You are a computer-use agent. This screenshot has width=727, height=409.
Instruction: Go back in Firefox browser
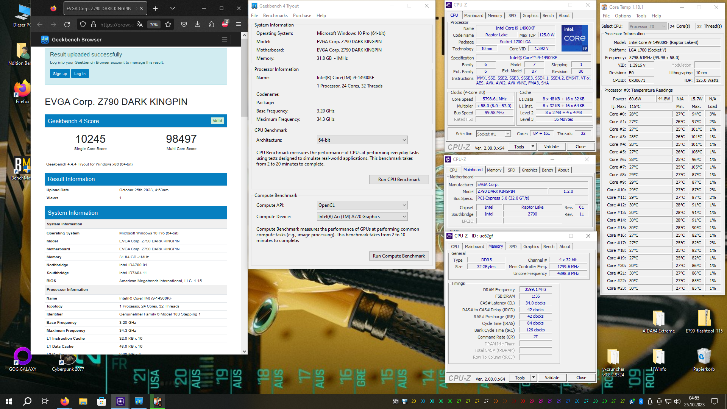[40, 25]
